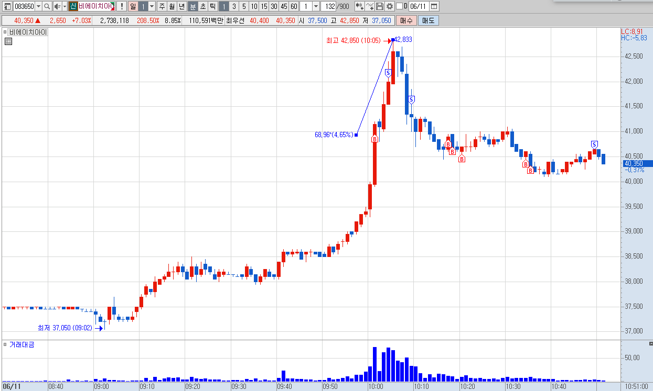
Task: Click the 매도 sell button
Action: (x=428, y=20)
